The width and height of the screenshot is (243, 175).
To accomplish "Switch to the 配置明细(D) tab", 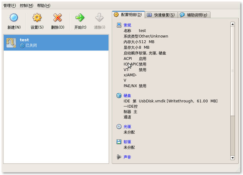I will 128,15.
